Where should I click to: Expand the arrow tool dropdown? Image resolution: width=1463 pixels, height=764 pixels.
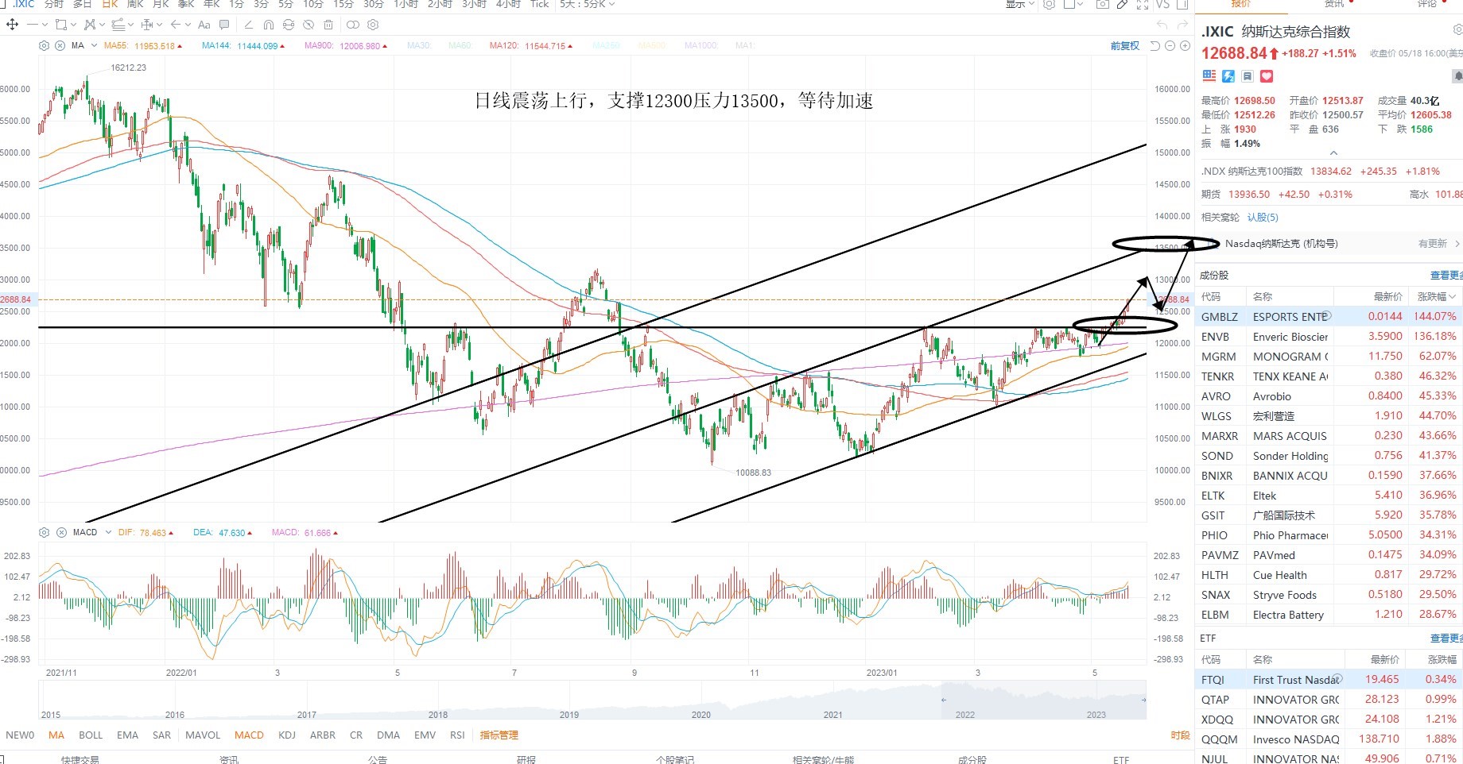click(x=188, y=25)
